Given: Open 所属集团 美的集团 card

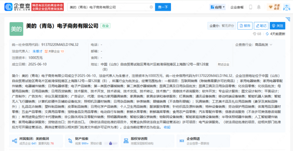Looking at the screenshot, I should tap(36, 141).
